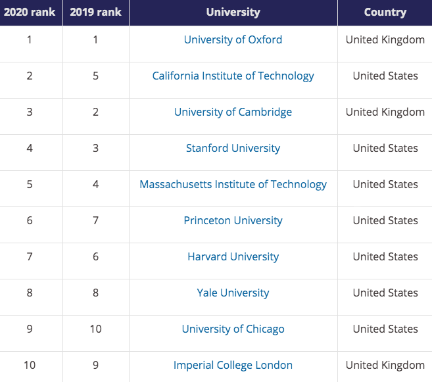
Task: Open Massachusetts Institute of Technology link
Action: [x=233, y=184]
